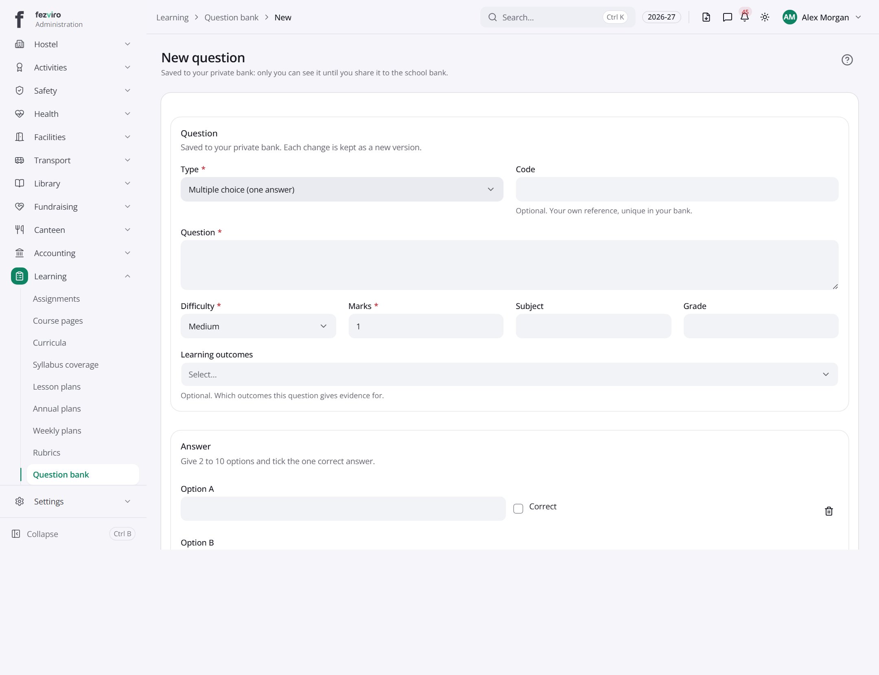Click into the Subject field
The height and width of the screenshot is (675, 879).
(593, 326)
